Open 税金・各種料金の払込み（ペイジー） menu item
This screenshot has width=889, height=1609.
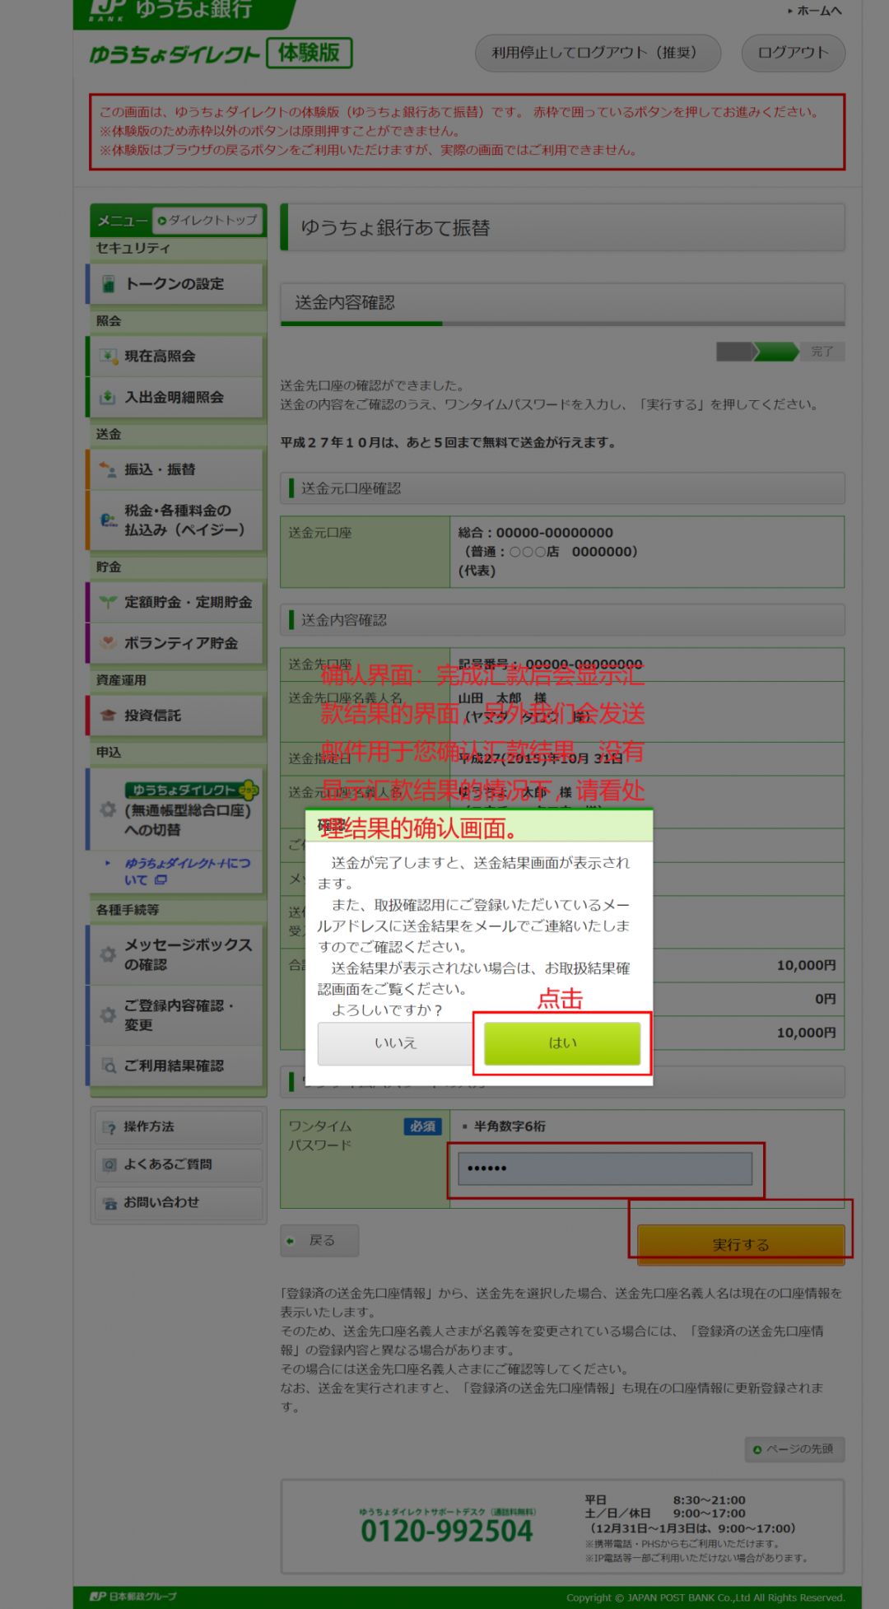[175, 520]
